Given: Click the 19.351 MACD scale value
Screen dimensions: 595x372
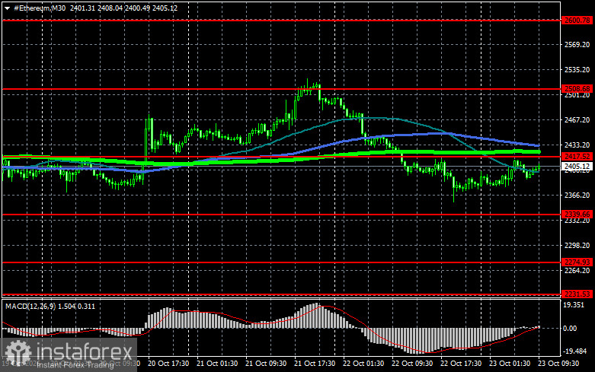Looking at the screenshot, I should [x=574, y=305].
